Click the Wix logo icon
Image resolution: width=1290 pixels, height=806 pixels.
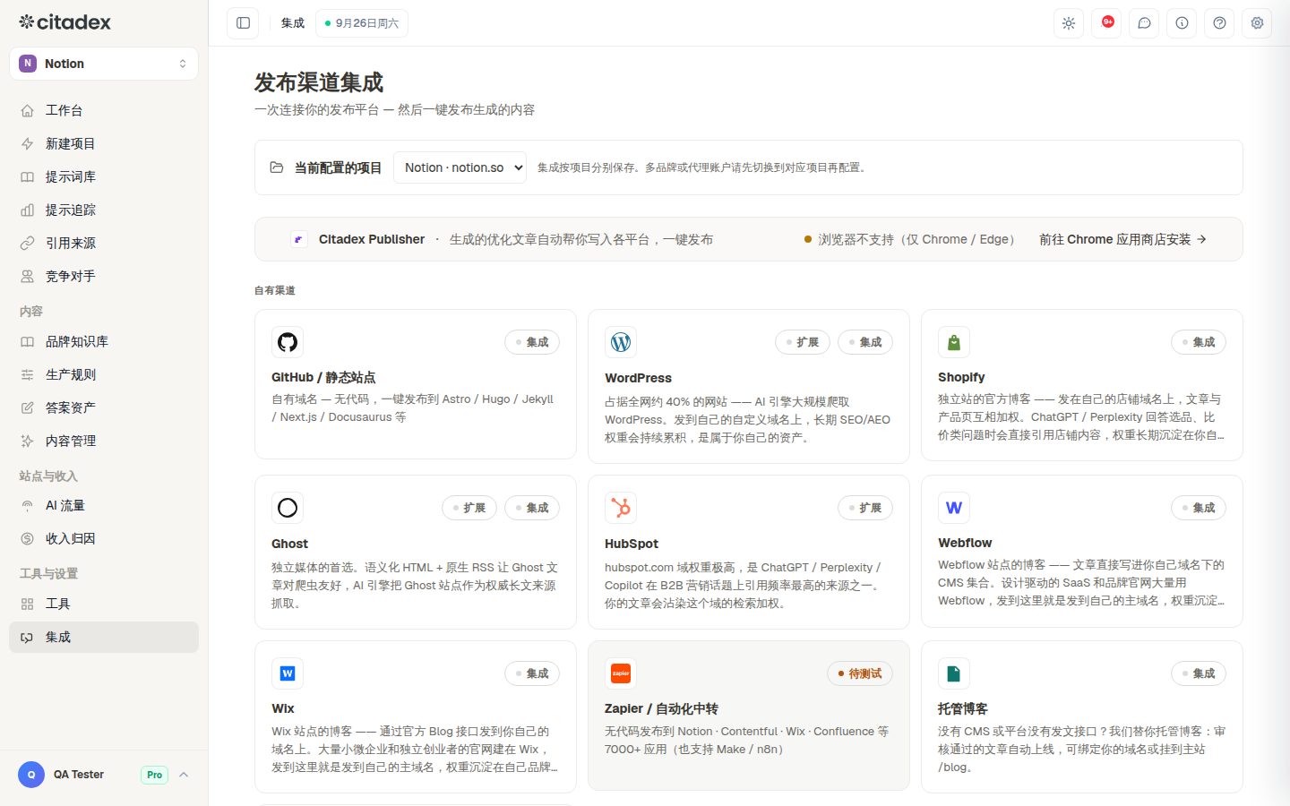coord(288,673)
